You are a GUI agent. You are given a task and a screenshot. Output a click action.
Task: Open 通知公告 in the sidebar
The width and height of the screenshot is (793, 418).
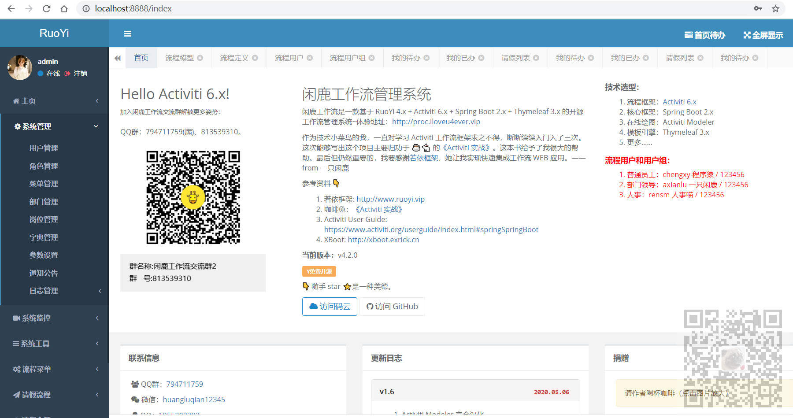point(44,273)
